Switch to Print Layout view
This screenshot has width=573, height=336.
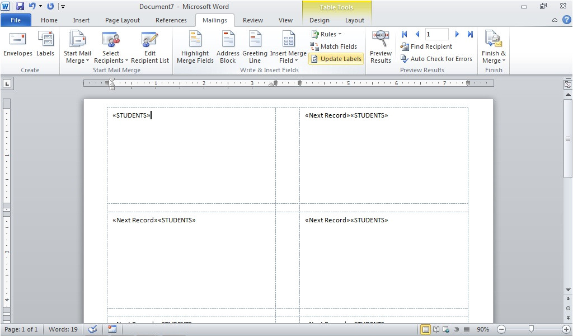[425, 329]
